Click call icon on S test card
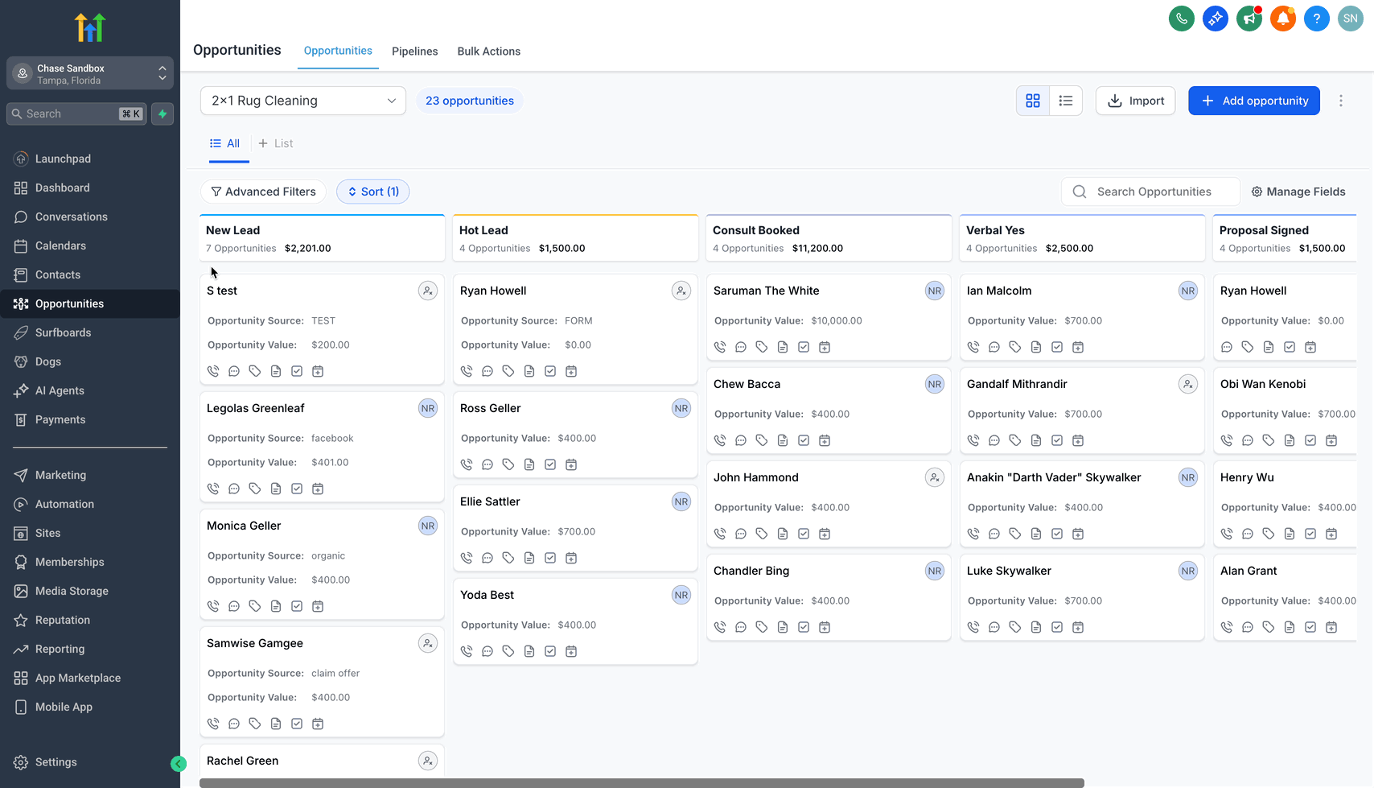 [x=213, y=371]
